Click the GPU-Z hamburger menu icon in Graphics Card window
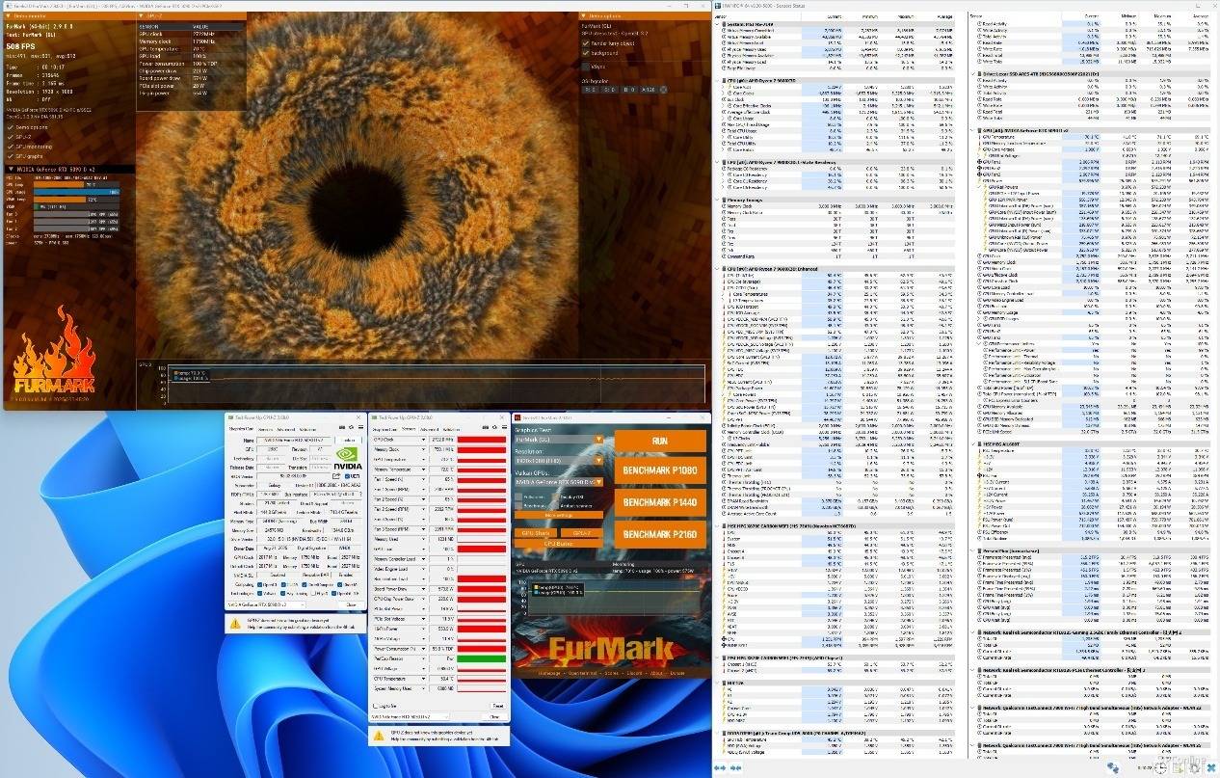 click(360, 427)
